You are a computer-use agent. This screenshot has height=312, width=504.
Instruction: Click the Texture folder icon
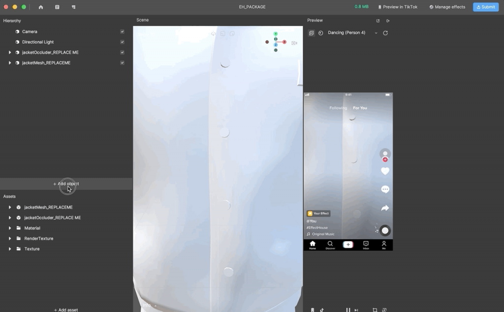tap(18, 249)
